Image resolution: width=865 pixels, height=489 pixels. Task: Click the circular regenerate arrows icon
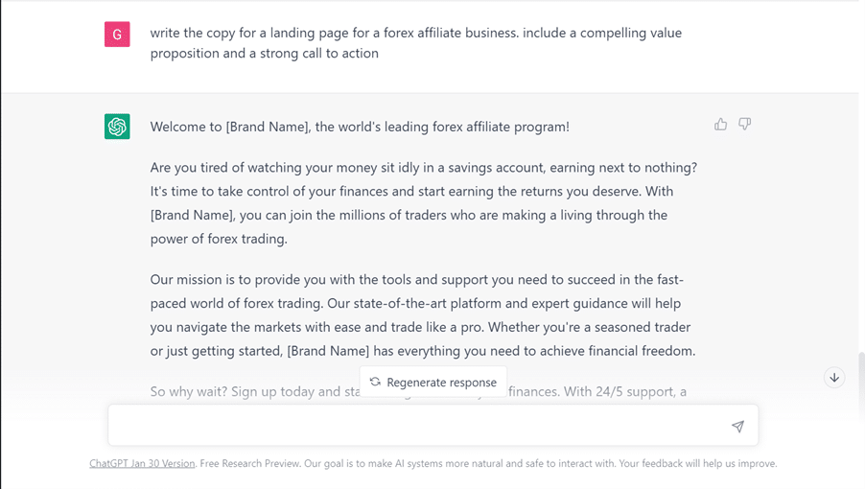point(376,382)
